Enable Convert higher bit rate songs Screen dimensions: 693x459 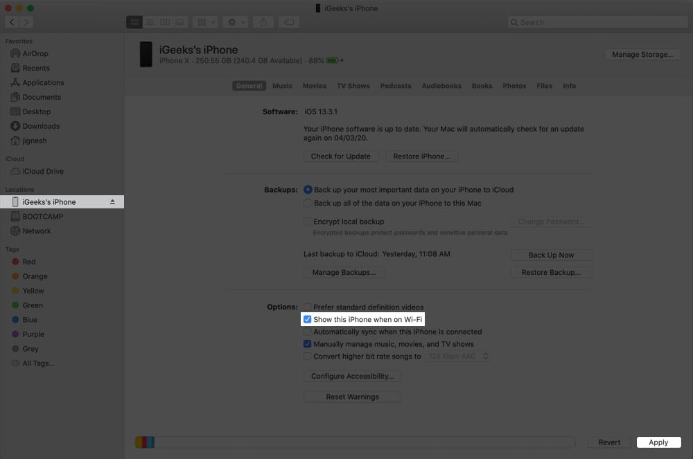tap(307, 356)
